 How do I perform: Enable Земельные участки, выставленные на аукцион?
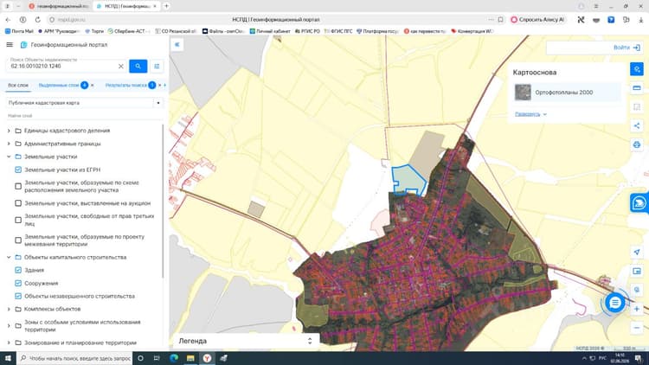pyautogui.click(x=18, y=203)
